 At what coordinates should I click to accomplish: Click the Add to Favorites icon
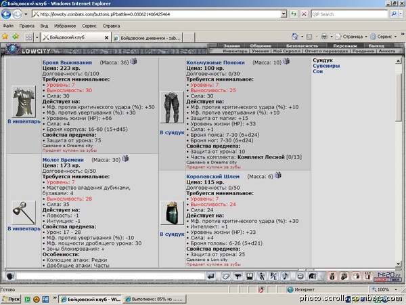[x=16, y=37]
